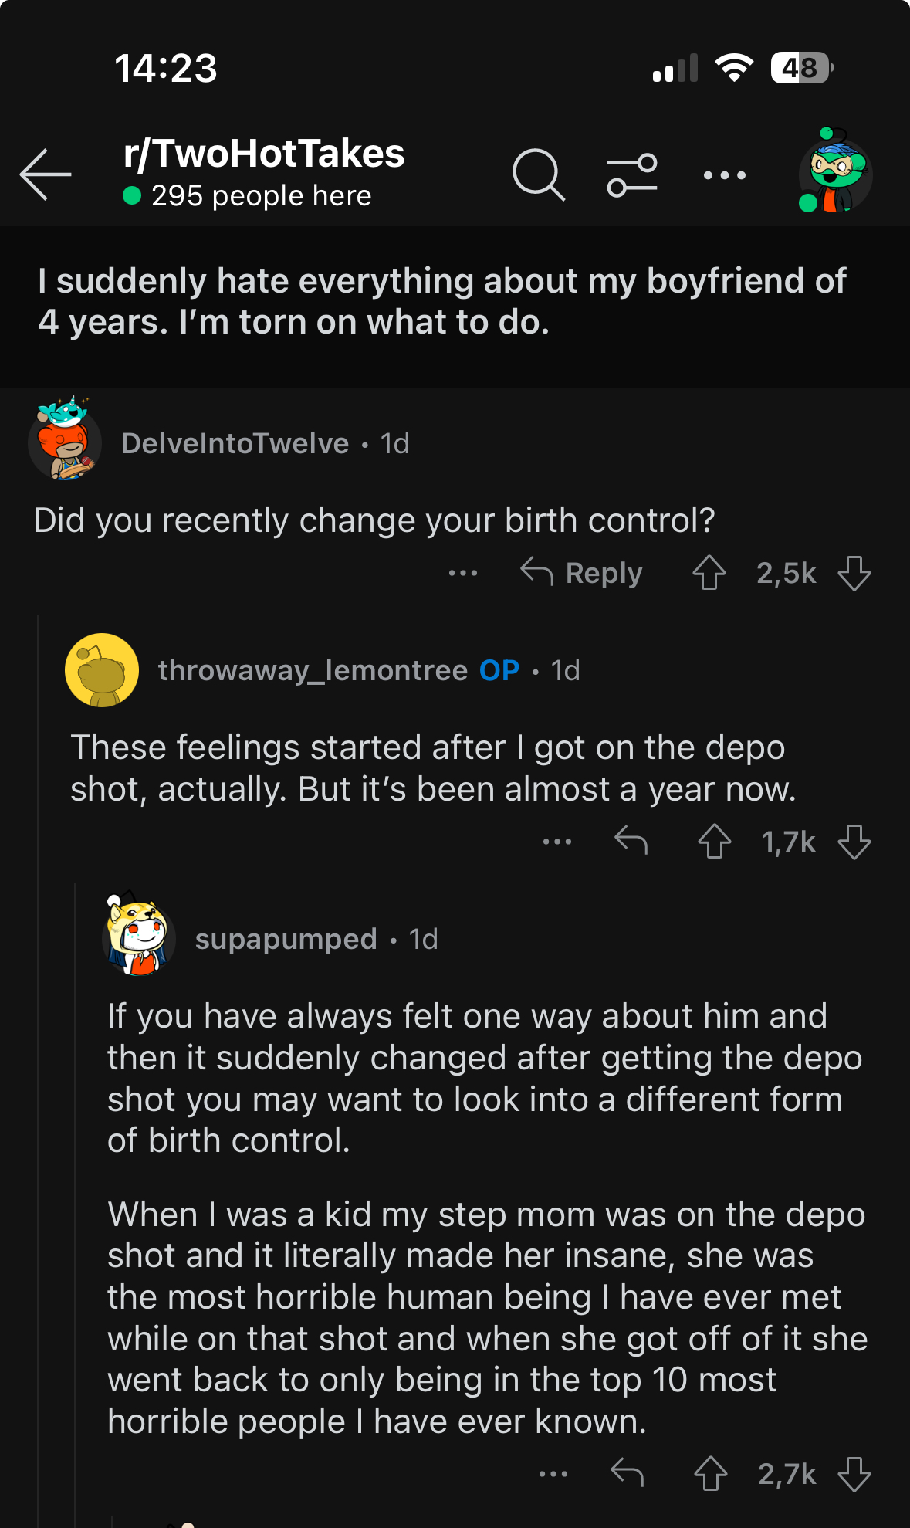Tap reply arrow on supapumped's comment
Image resolution: width=910 pixels, height=1528 pixels.
pos(627,1473)
